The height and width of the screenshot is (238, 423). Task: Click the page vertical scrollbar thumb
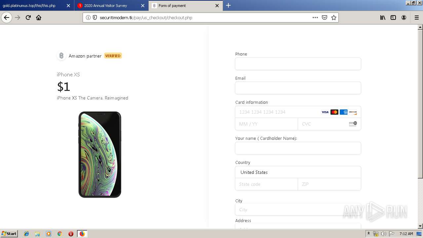pyautogui.click(x=420, y=104)
